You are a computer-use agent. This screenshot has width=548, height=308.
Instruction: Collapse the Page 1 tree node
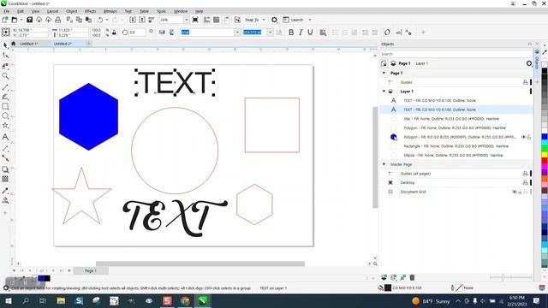tap(384, 73)
